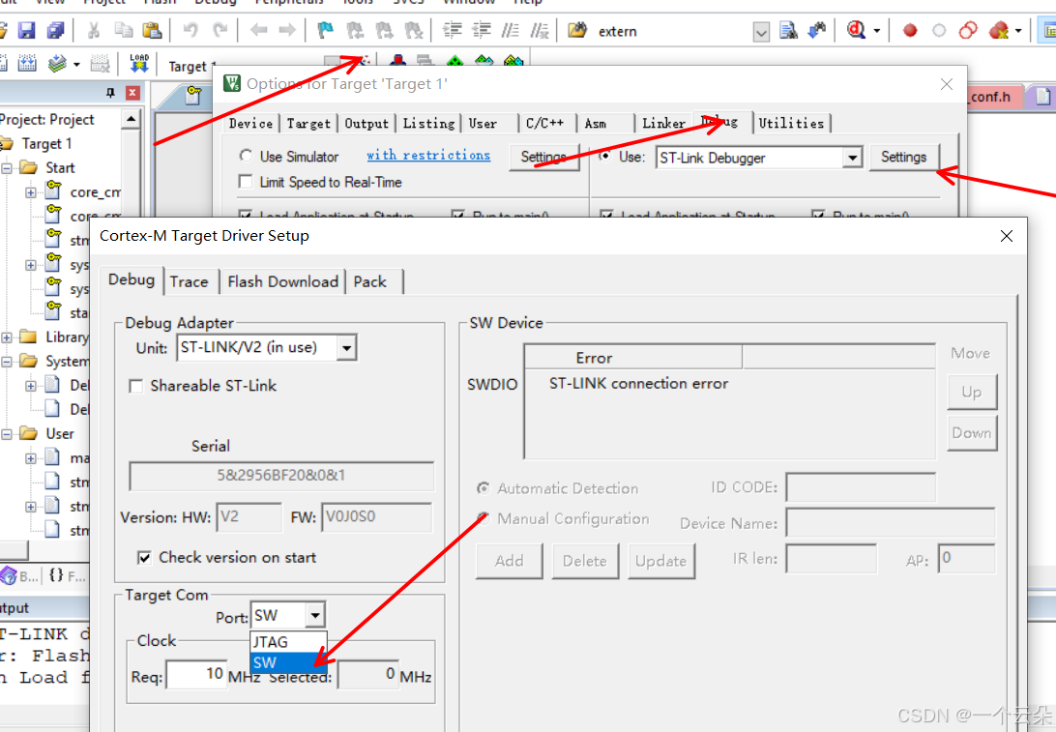1056x732 pixels.
Task: Open the Port dropdown in Target Com
Action: 314,616
